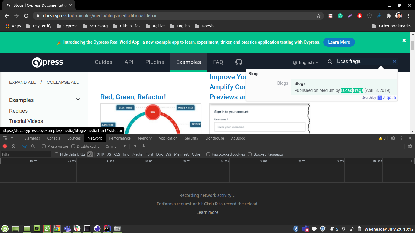Image resolution: width=415 pixels, height=233 pixels.
Task: Click the Learn More banner button
Action: 339,42
